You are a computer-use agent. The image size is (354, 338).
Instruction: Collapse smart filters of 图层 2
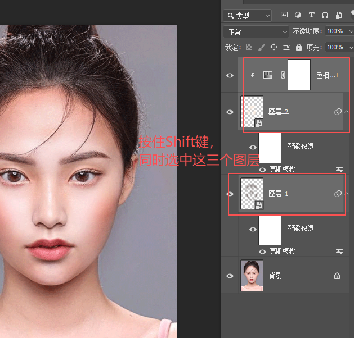[347, 112]
